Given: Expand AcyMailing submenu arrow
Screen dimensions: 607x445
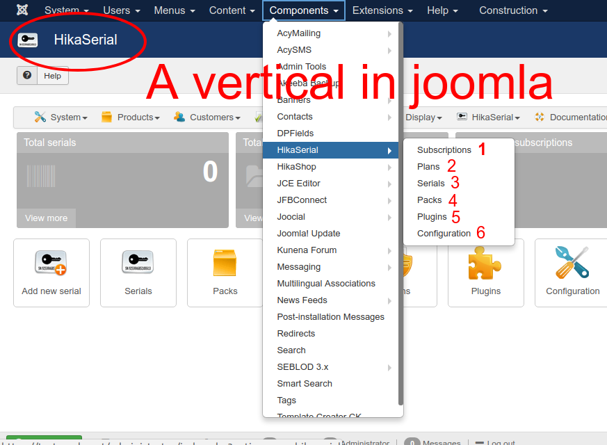Looking at the screenshot, I should click(x=389, y=34).
